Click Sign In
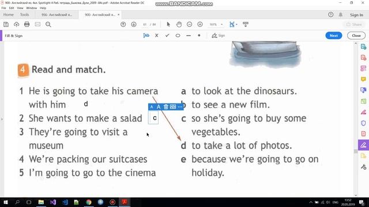This screenshot has height=207, width=369. [x=356, y=15]
